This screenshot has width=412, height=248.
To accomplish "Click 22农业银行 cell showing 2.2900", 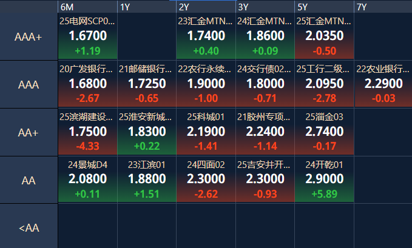I will (383, 84).
